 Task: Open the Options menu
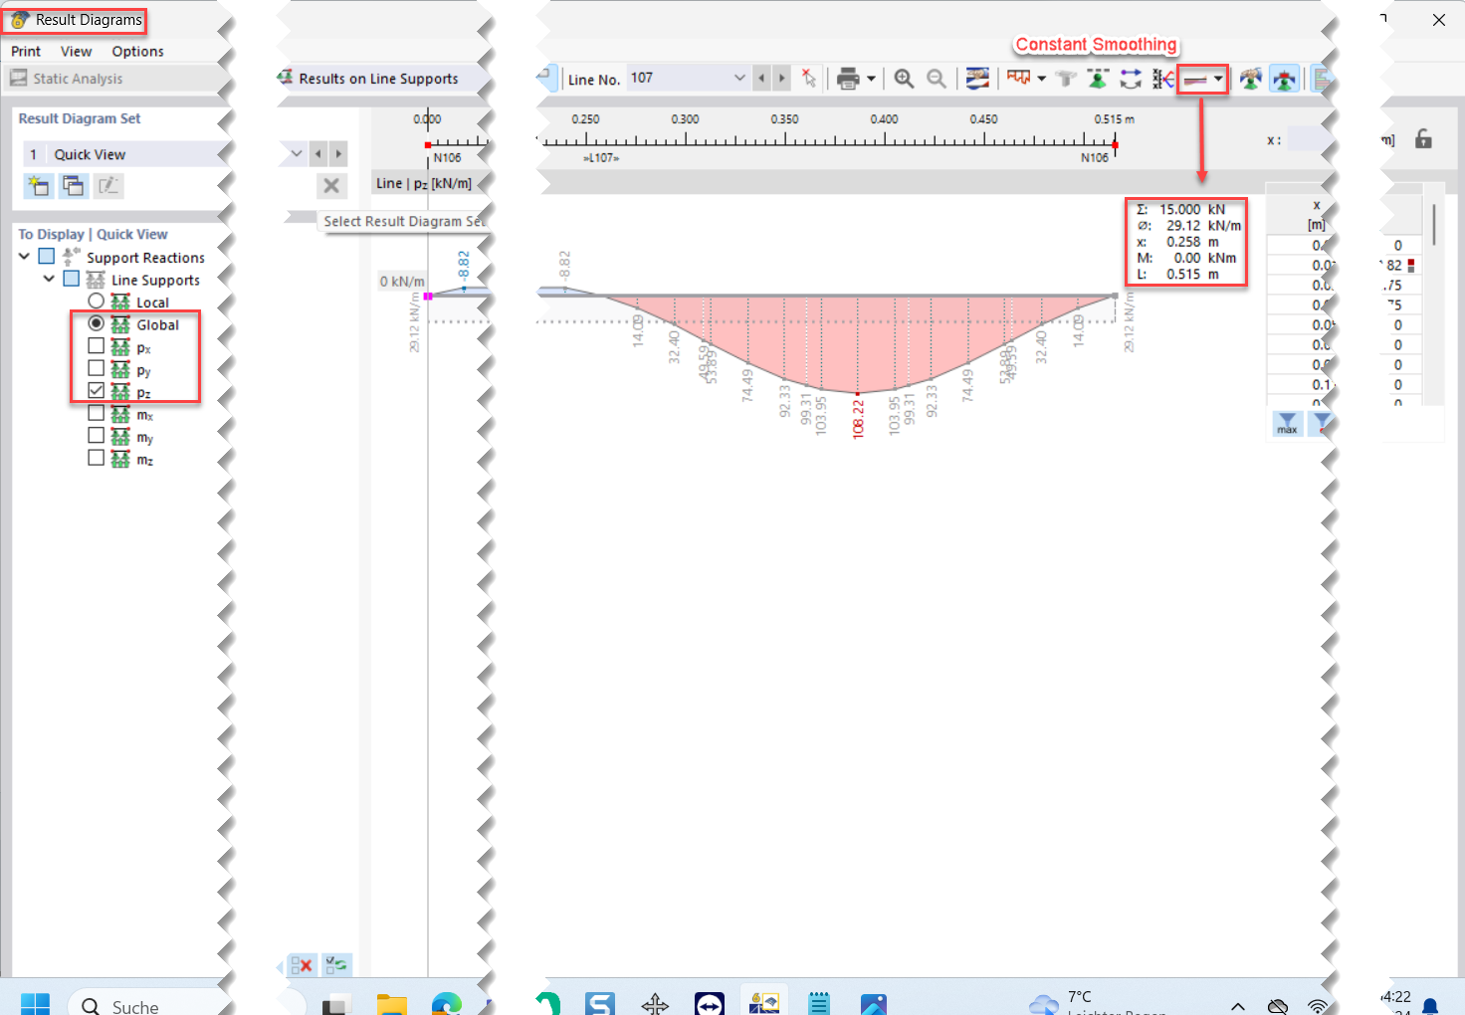(x=137, y=51)
